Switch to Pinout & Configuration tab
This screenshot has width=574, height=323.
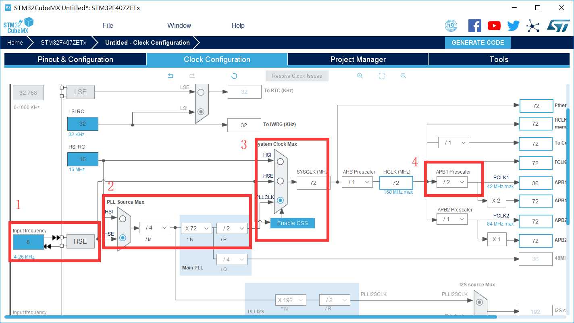75,60
